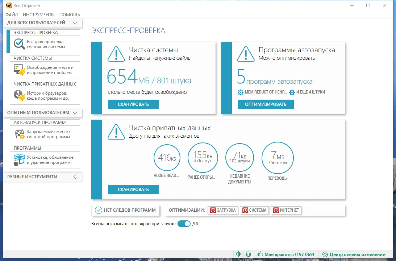Open the ПОМОЩЬ menu

(x=70, y=14)
